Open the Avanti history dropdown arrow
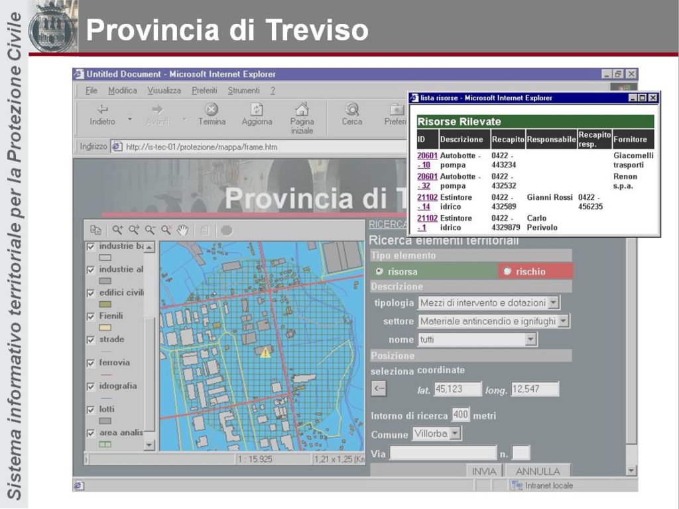This screenshot has height=509, width=679. click(184, 119)
